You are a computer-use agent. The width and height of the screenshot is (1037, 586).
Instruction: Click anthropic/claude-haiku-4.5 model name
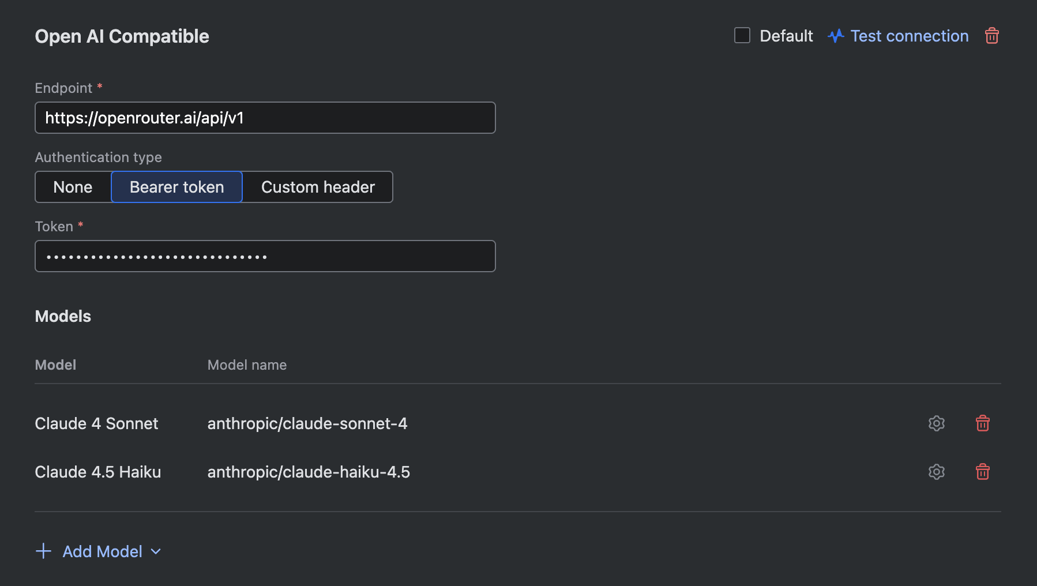click(x=309, y=472)
